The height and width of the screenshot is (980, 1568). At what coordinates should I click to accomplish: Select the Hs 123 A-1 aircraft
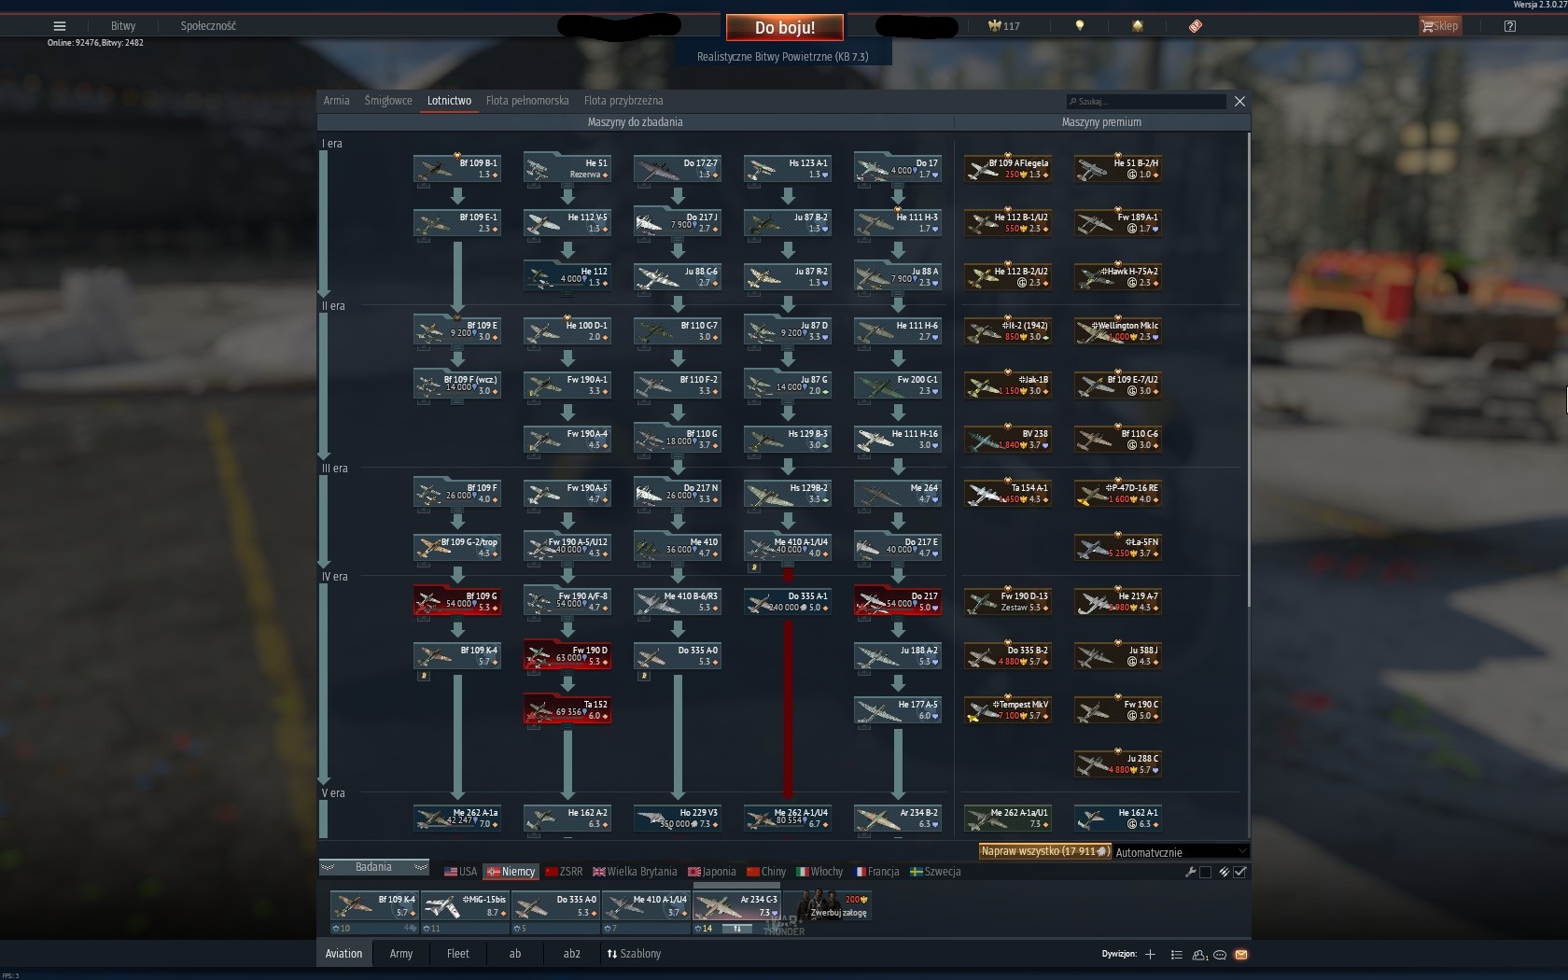(788, 168)
